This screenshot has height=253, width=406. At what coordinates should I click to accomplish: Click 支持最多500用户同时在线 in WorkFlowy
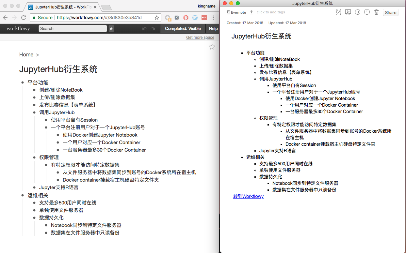(68, 203)
